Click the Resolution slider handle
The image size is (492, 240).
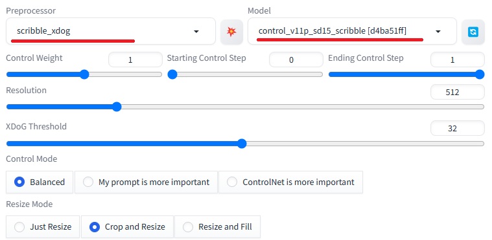(117, 107)
